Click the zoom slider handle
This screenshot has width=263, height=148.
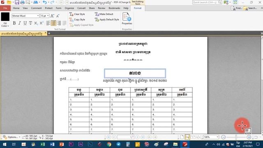click(x=236, y=137)
